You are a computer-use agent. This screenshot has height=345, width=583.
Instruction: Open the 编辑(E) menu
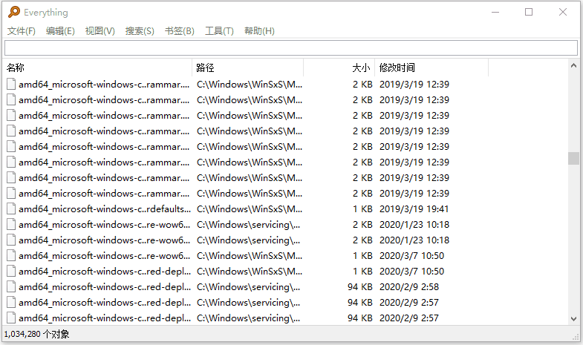click(60, 31)
